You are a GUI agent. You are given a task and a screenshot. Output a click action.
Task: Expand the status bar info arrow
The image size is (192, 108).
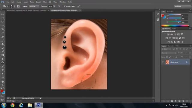41,98
